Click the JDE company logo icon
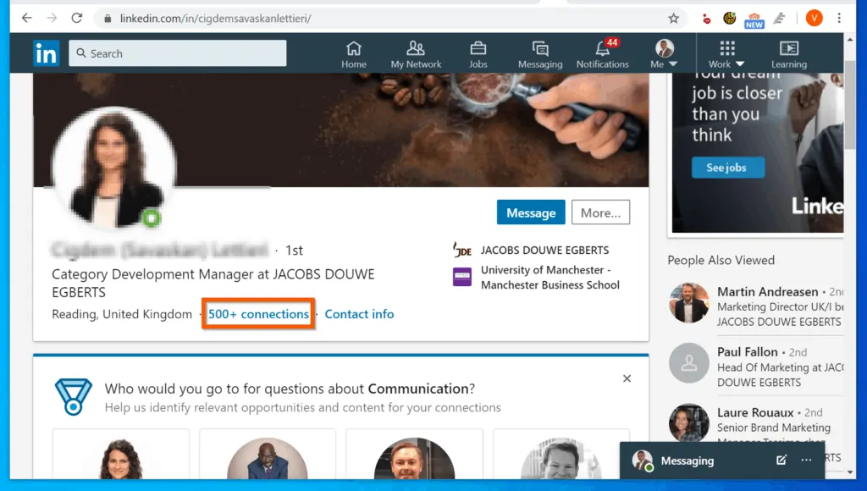867x491 pixels. pyautogui.click(x=461, y=250)
